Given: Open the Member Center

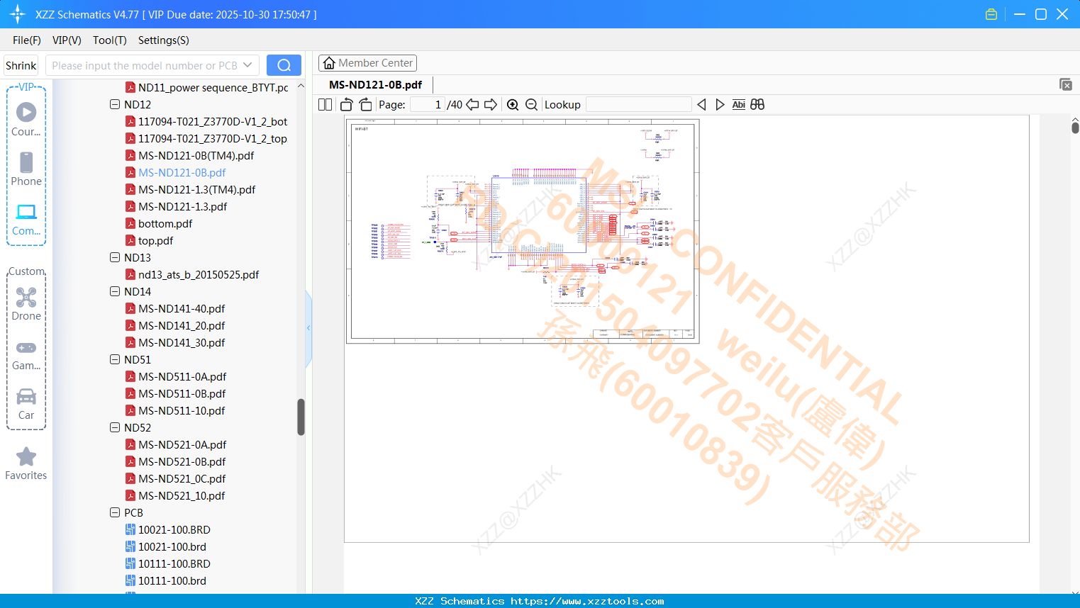Looking at the screenshot, I should 367,63.
